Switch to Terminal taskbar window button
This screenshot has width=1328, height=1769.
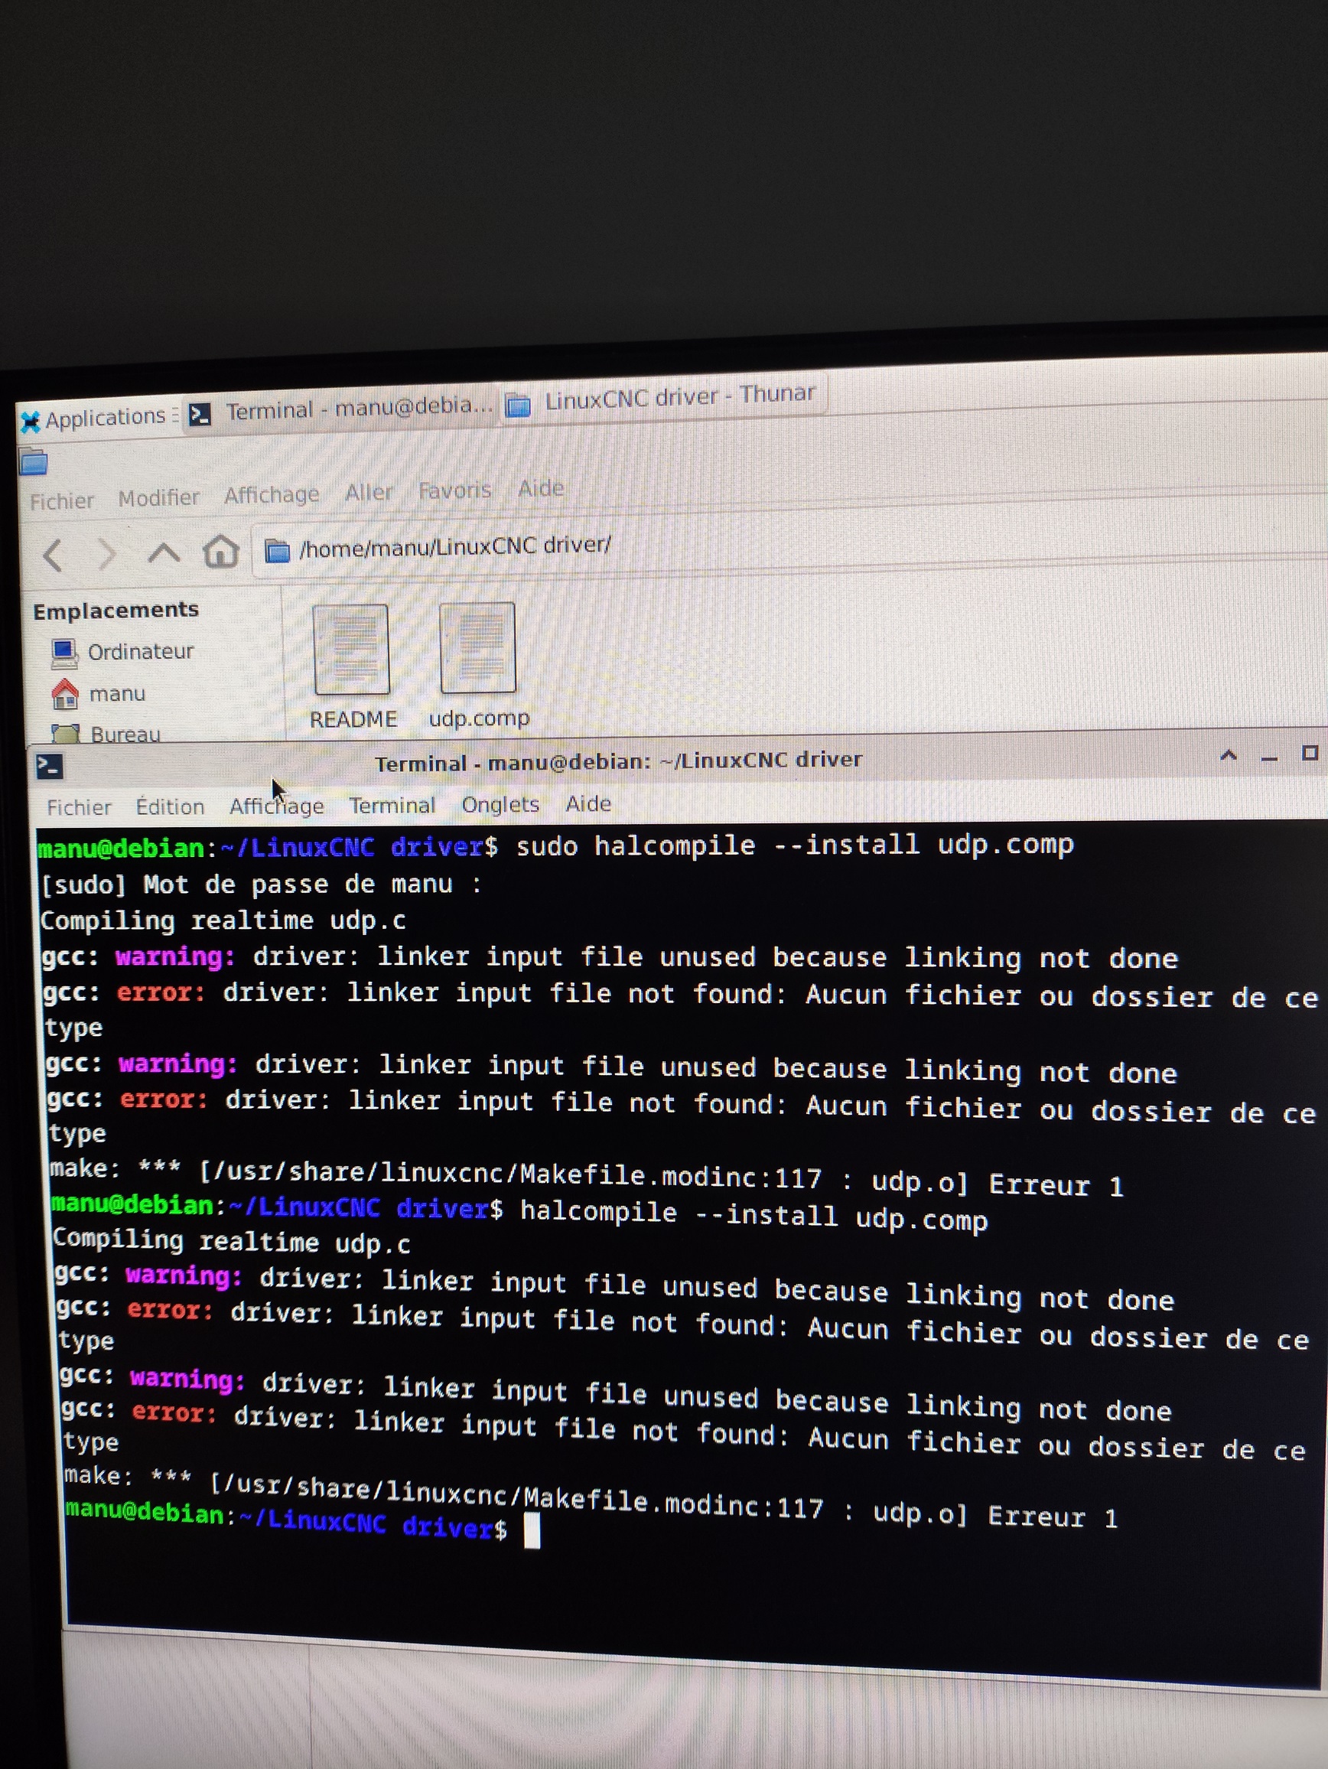[x=340, y=409]
